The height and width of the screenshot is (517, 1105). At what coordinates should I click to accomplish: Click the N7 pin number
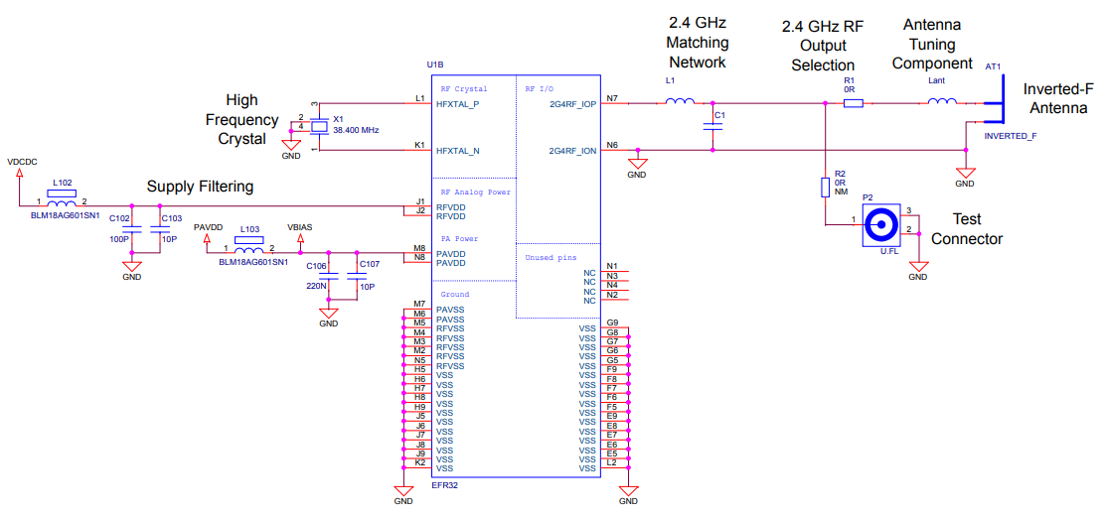tap(612, 98)
